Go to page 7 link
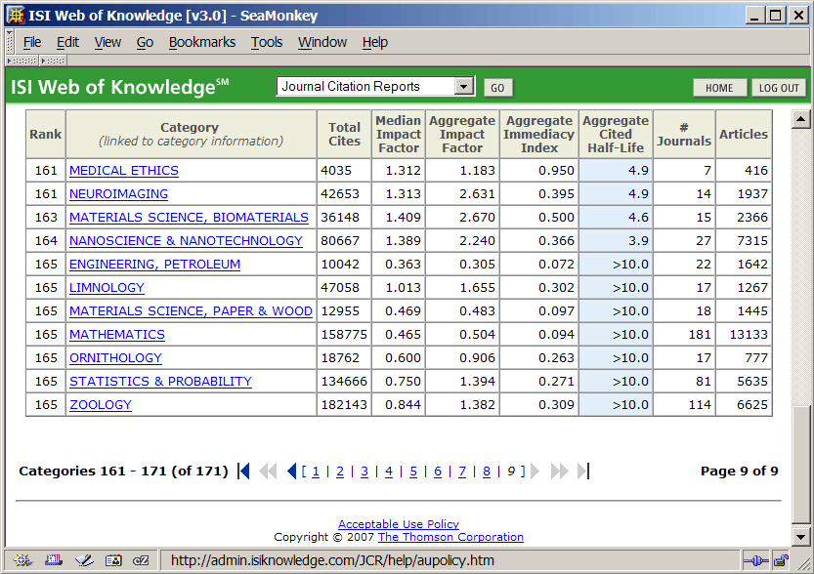Screen dimensions: 814x574 pos(462,471)
